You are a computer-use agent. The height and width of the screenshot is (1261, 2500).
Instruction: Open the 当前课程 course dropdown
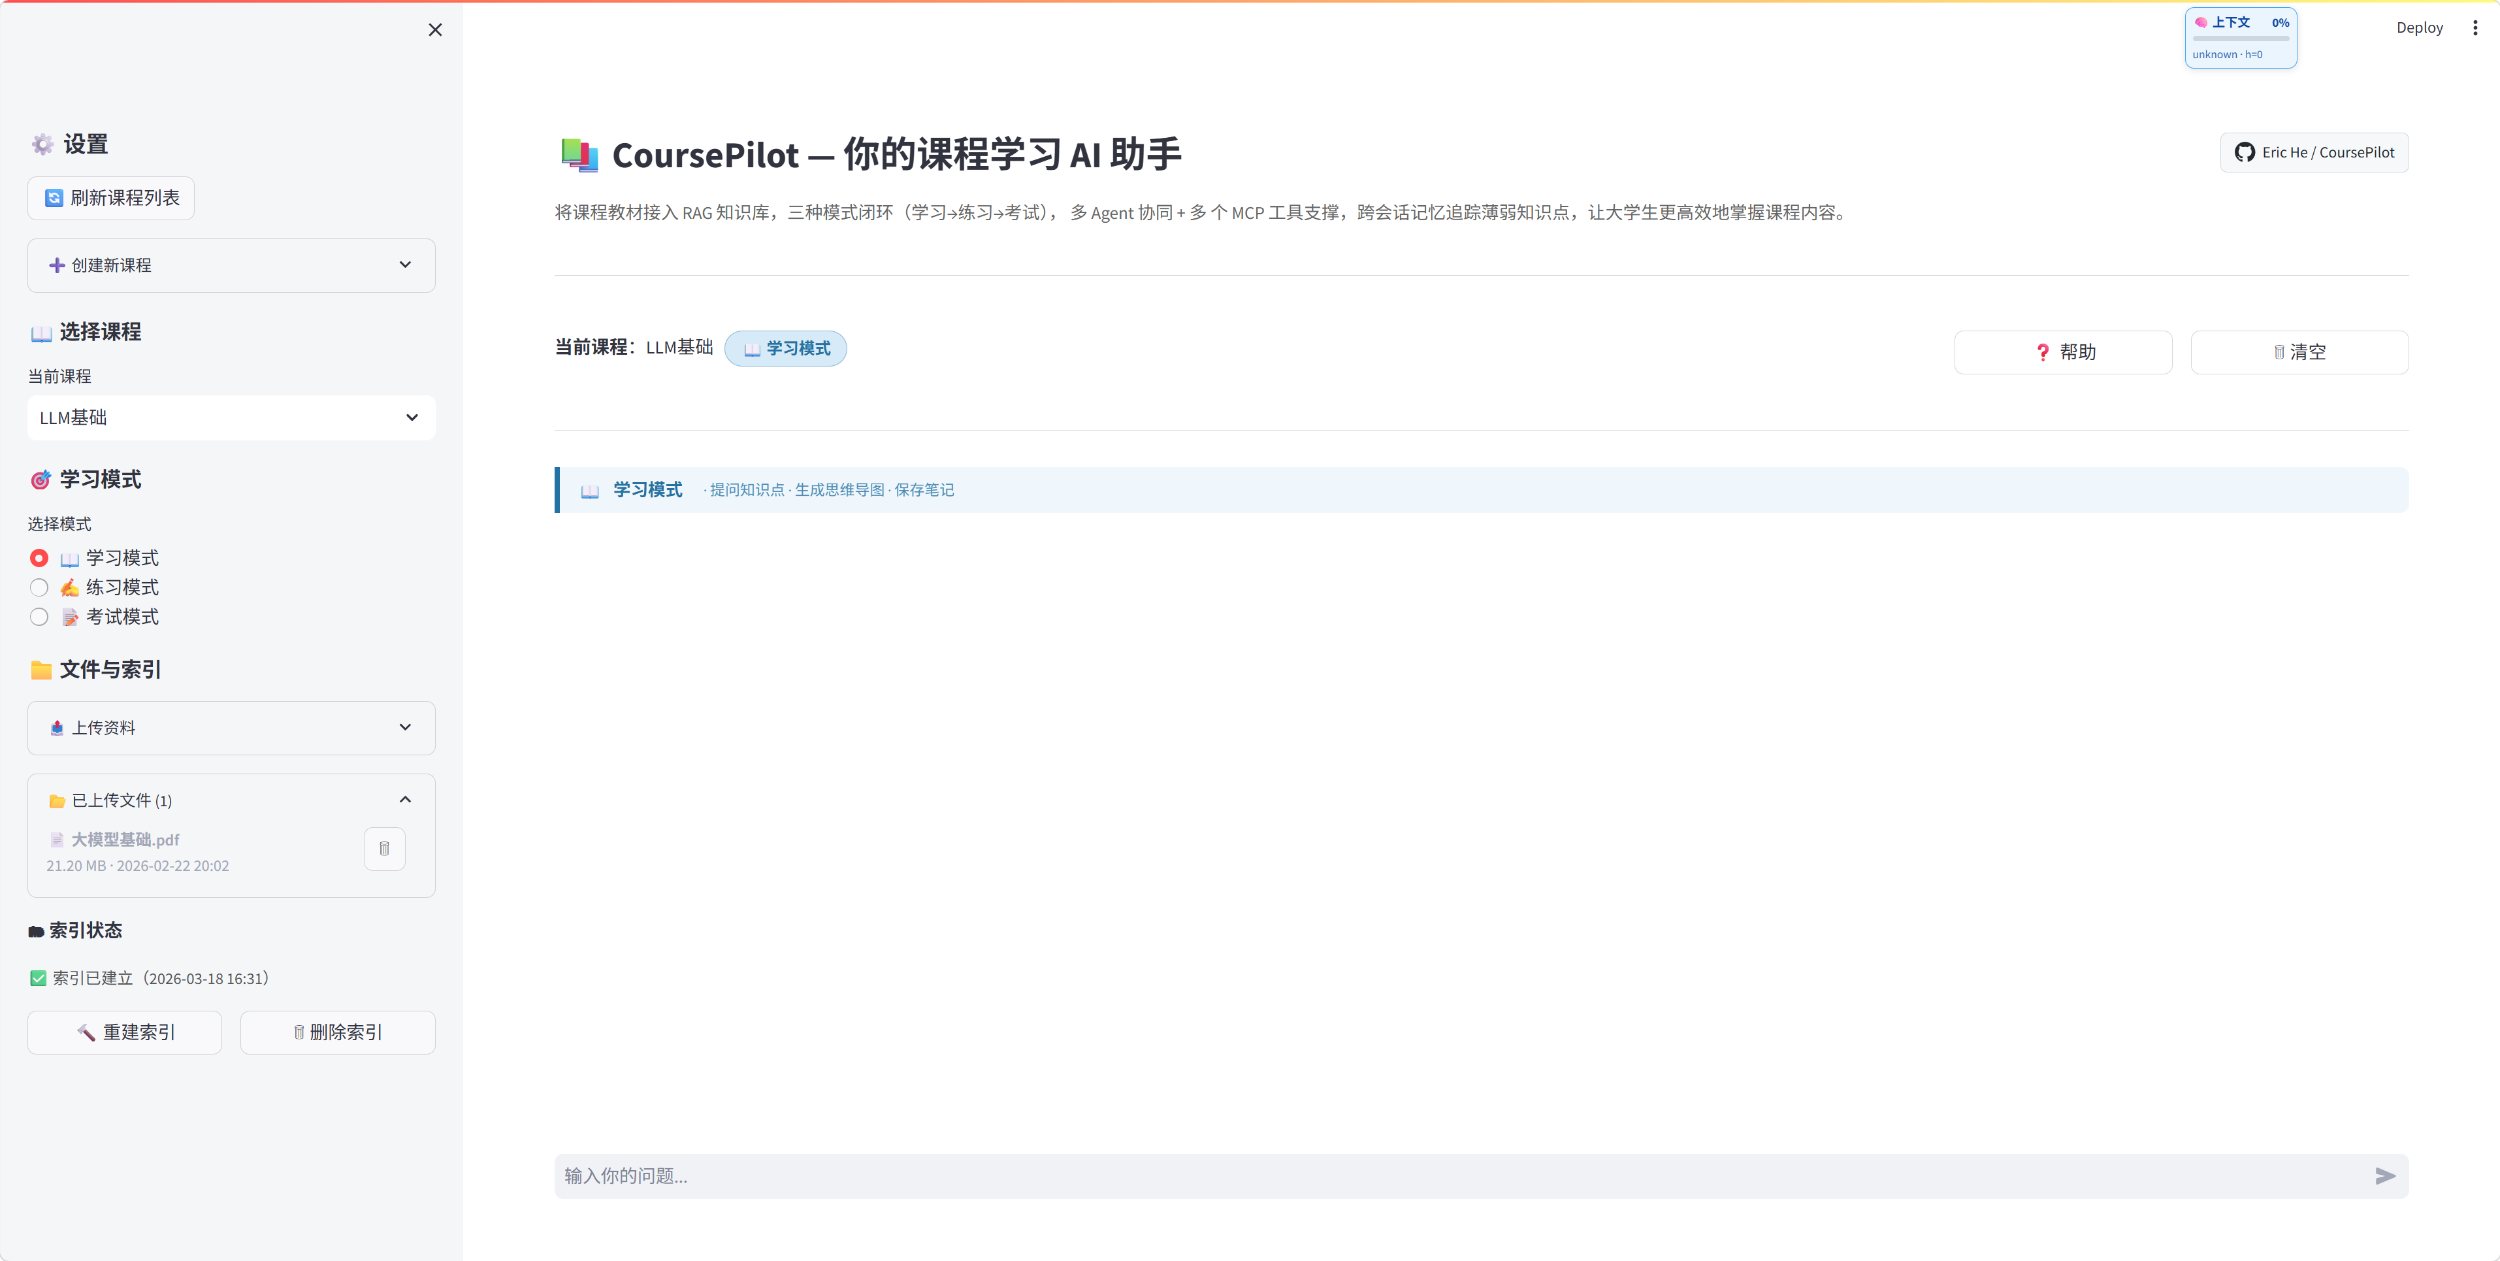point(231,418)
